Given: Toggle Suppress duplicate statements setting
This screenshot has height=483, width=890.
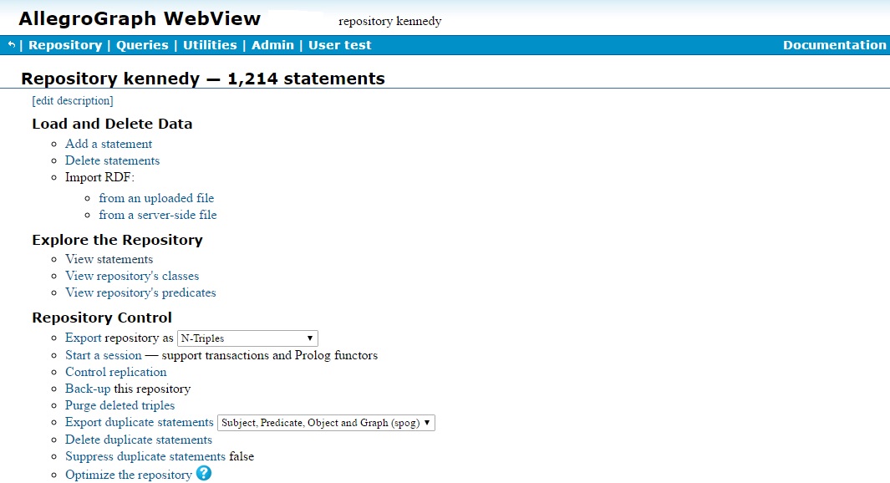Looking at the screenshot, I should coord(145,456).
